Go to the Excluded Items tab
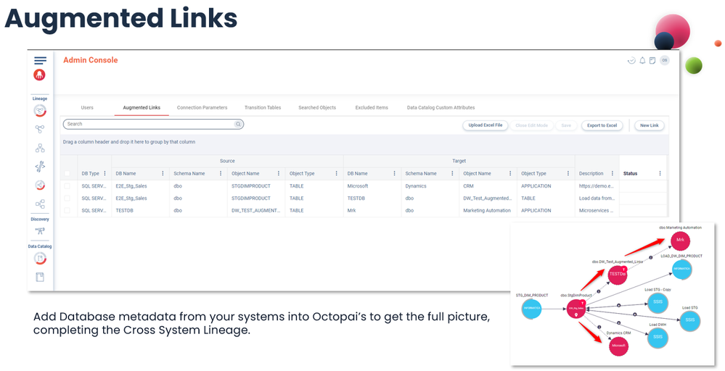 tap(372, 107)
